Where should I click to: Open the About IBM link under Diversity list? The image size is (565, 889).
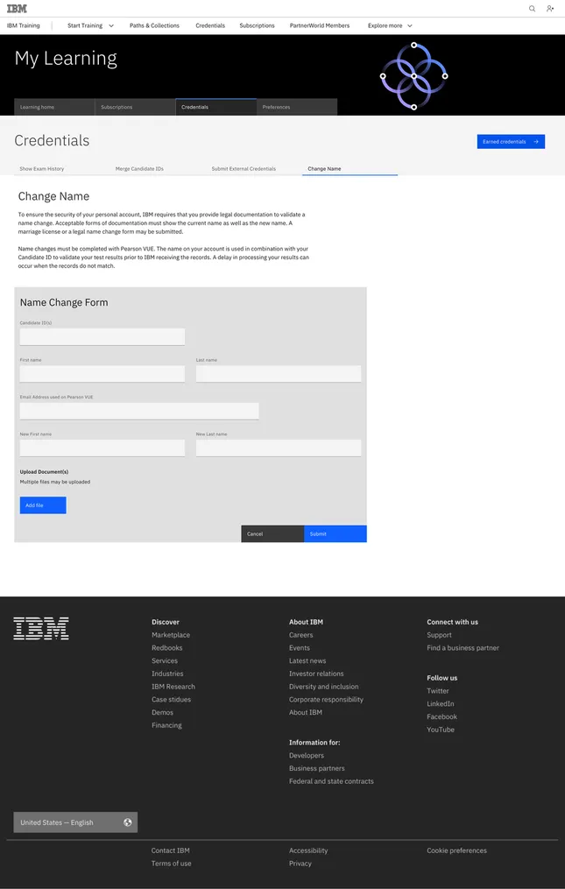pyautogui.click(x=305, y=713)
